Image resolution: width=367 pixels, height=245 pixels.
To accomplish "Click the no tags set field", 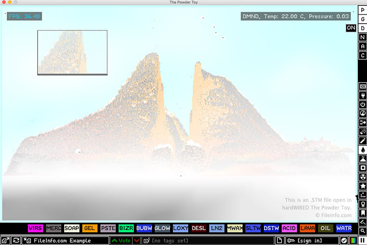I will (x=208, y=240).
